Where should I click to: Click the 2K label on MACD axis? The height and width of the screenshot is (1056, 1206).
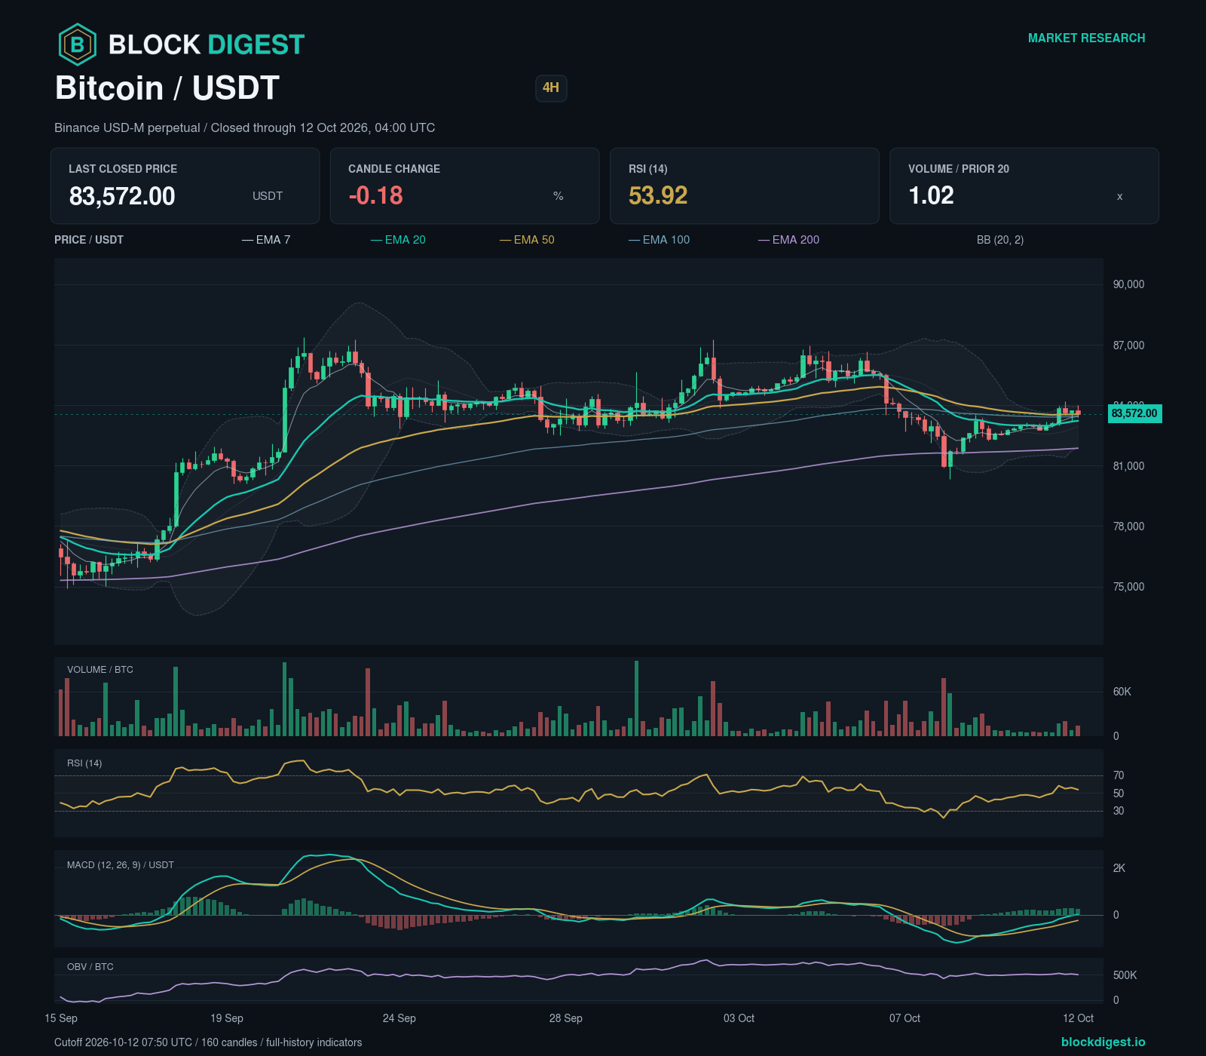click(x=1119, y=868)
